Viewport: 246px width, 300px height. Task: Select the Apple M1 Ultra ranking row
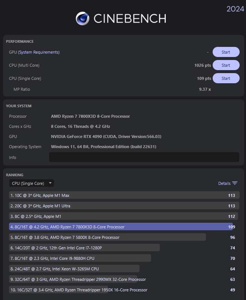point(124,205)
